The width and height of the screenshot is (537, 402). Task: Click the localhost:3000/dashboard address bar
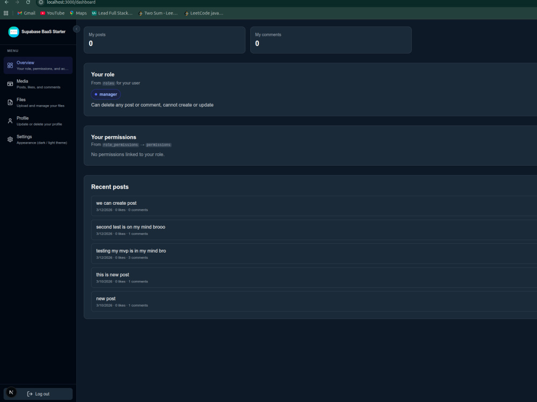pos(71,2)
